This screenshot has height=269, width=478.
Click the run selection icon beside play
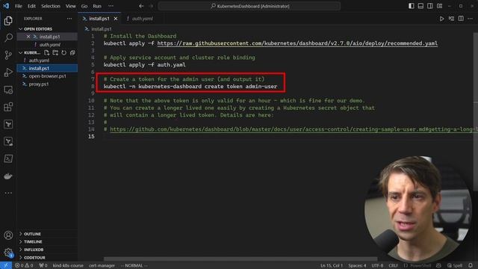(451, 19)
